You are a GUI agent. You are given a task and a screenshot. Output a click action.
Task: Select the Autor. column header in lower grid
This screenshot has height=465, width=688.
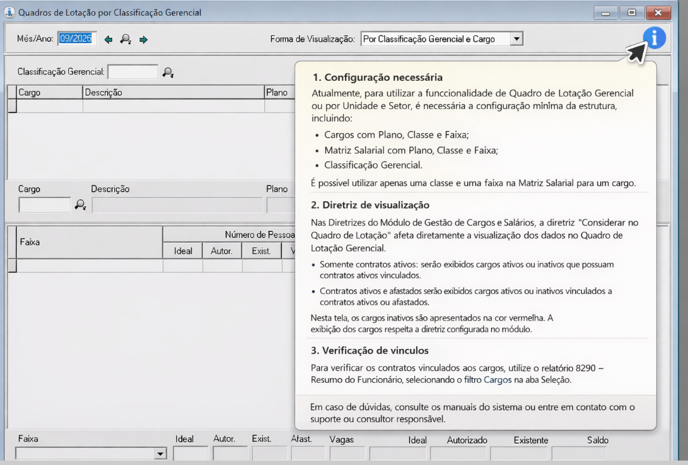(x=222, y=251)
